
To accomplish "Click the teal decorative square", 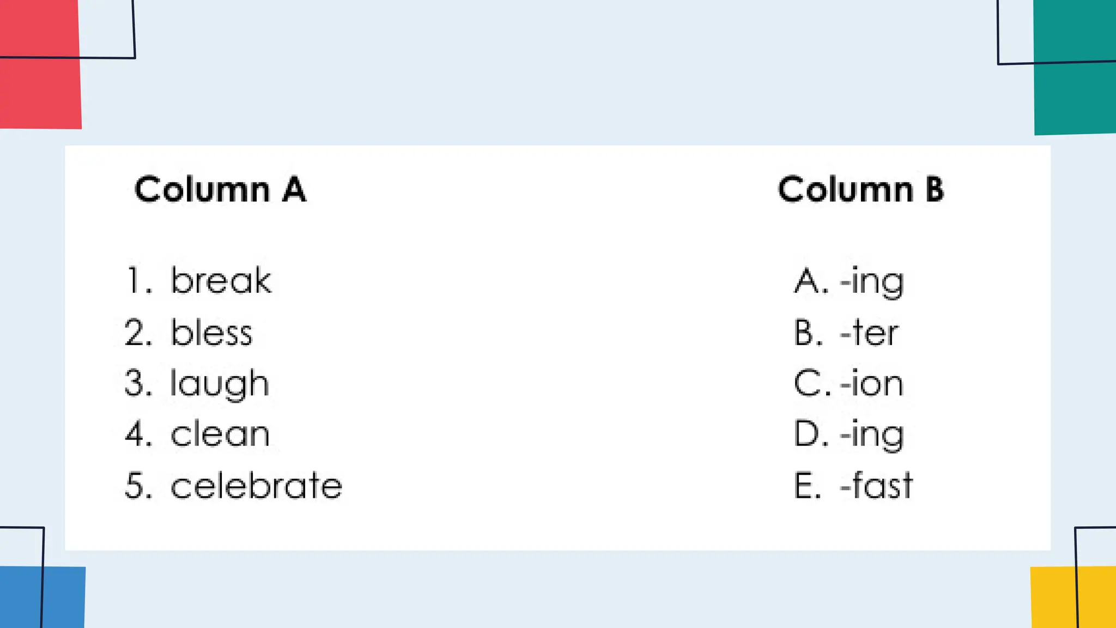I will click(1075, 98).
